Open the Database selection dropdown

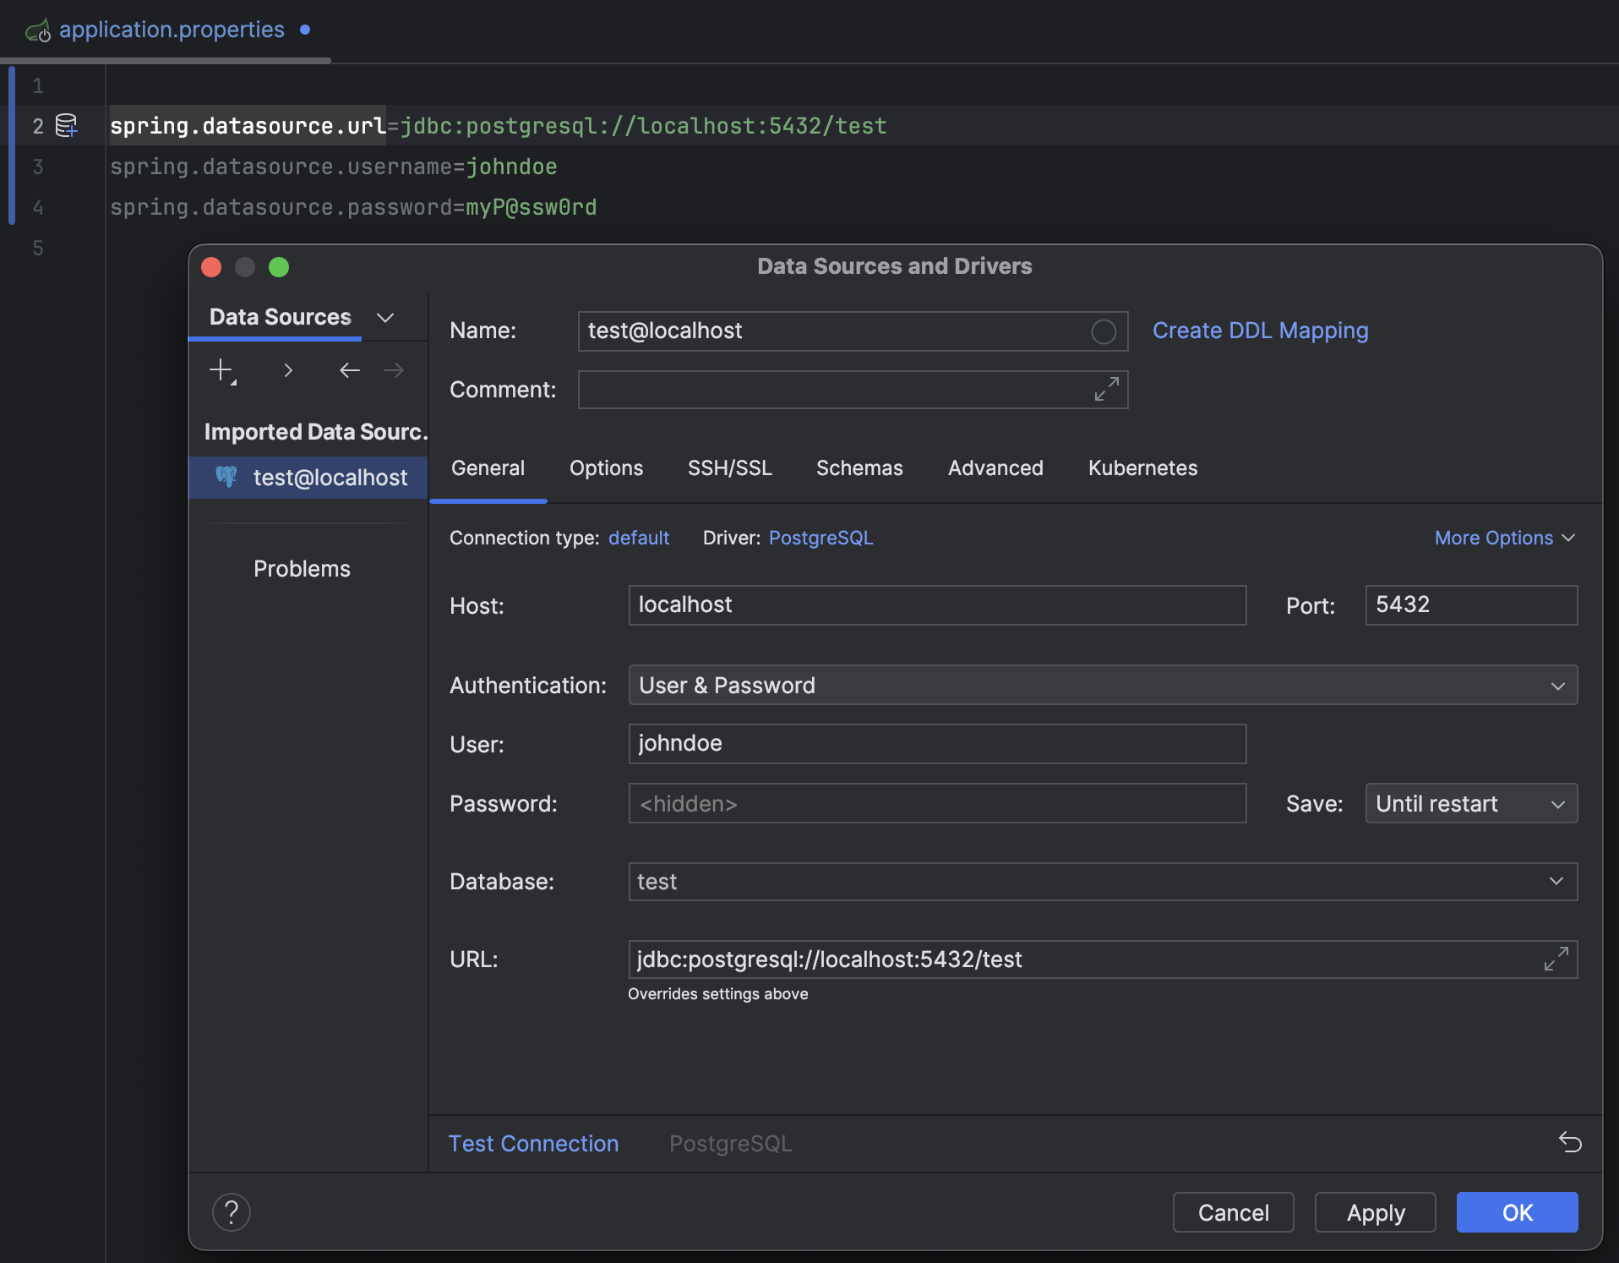1557,881
